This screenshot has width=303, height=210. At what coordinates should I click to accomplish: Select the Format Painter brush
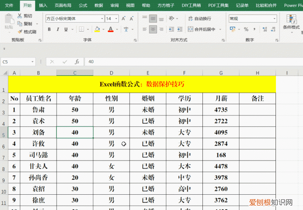(x=20, y=32)
